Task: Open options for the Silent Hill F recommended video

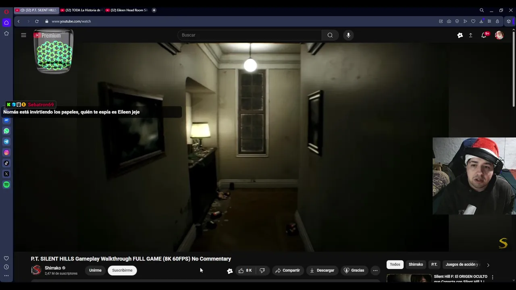Action: pyautogui.click(x=492, y=277)
